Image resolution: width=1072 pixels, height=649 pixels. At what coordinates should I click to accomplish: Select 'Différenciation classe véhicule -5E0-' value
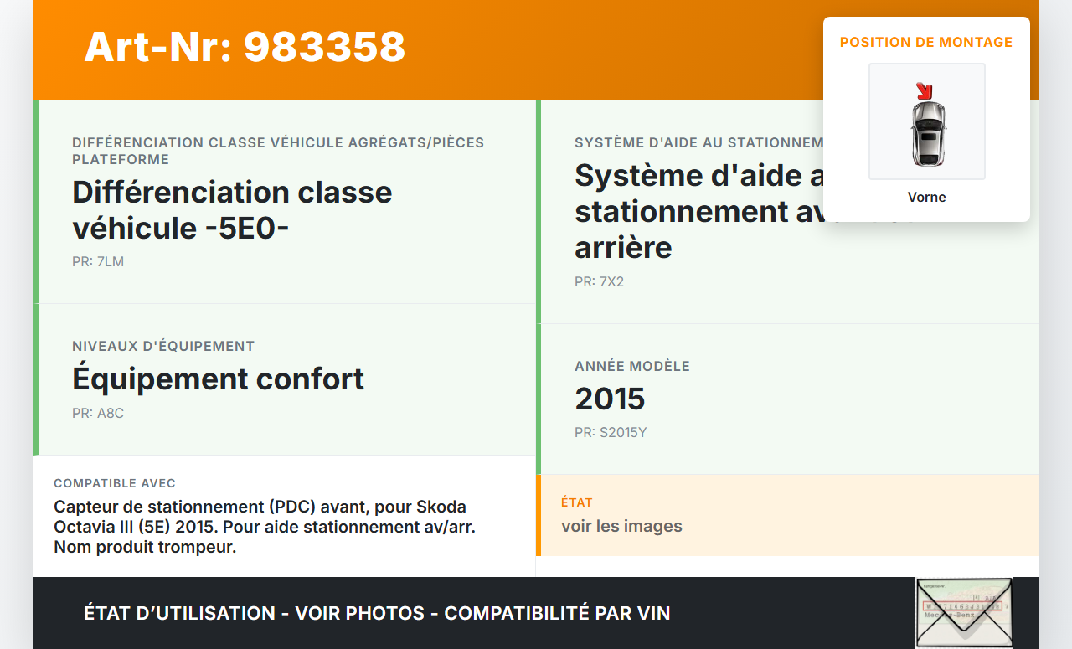[232, 210]
